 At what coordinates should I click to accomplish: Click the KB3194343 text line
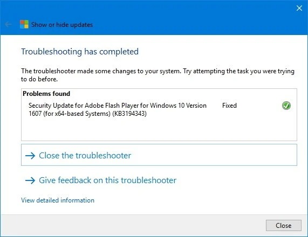pyautogui.click(x=87, y=114)
